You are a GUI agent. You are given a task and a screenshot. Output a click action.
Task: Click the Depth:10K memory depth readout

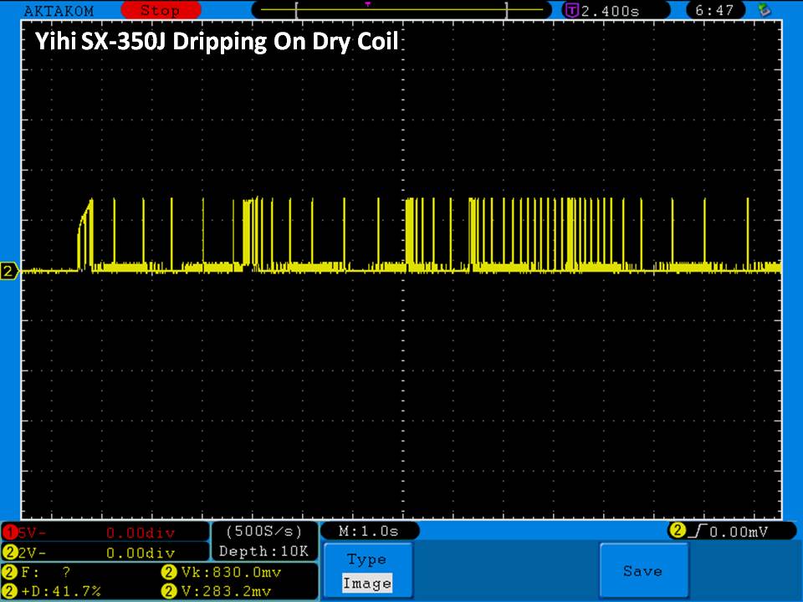pyautogui.click(x=263, y=551)
